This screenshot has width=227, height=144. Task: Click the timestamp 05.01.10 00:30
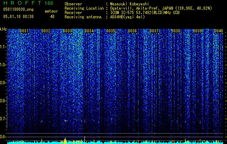(18, 17)
